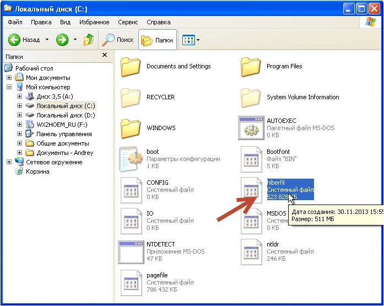The width and height of the screenshot is (384, 306).
Task: Select Документы - Andrey in tree
Action: pos(65,153)
